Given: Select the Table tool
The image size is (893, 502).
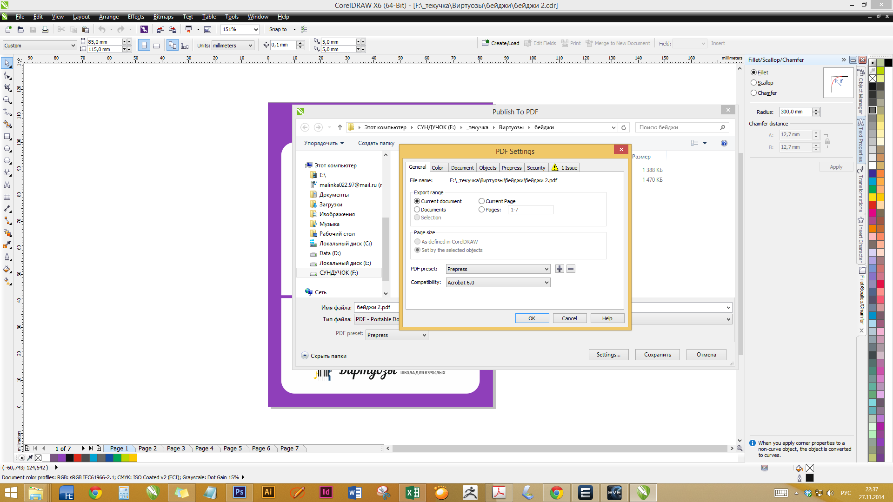Looking at the screenshot, I should point(7,197).
